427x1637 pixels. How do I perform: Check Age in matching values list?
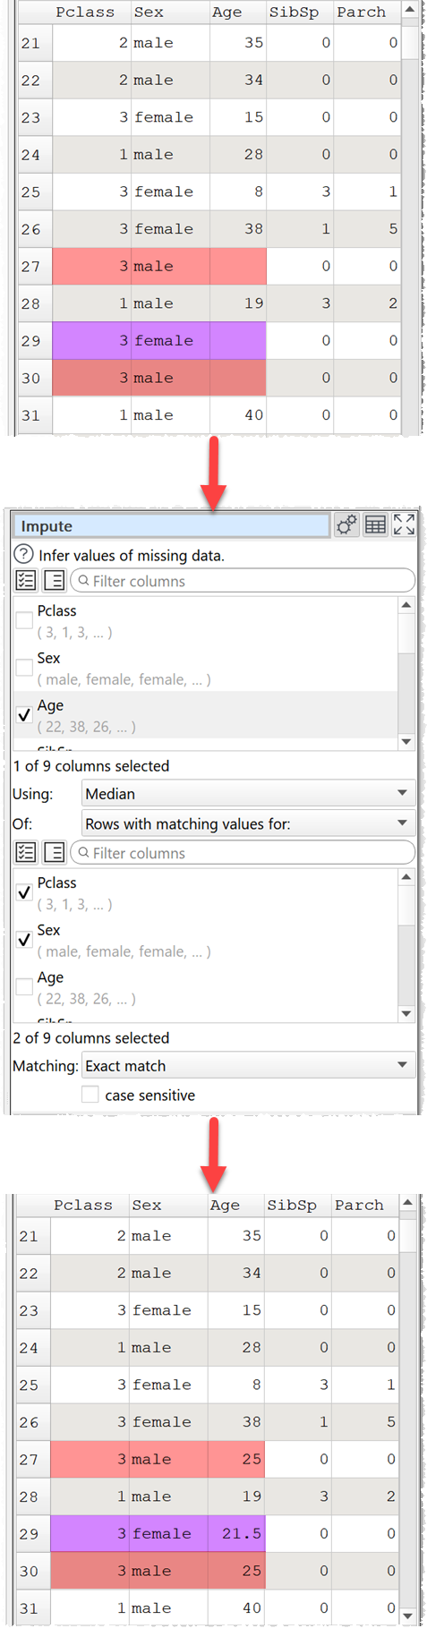[24, 987]
